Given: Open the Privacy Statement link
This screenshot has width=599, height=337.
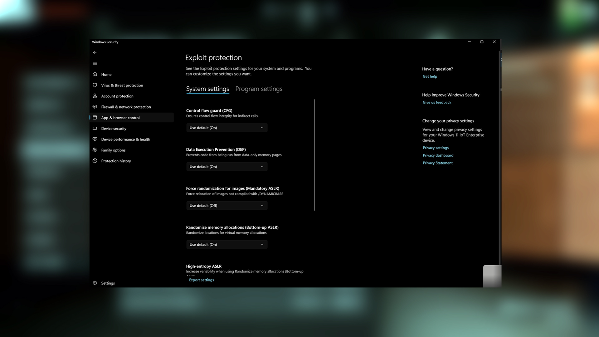Looking at the screenshot, I should (437, 163).
